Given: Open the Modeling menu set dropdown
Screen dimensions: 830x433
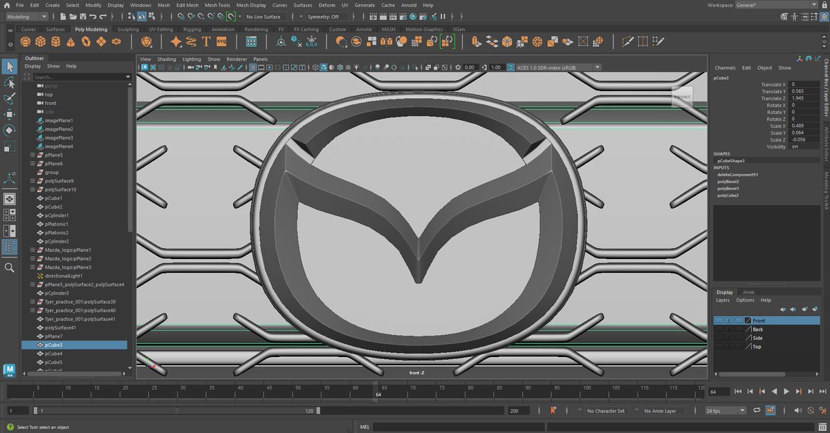Looking at the screenshot, I should click(x=26, y=16).
